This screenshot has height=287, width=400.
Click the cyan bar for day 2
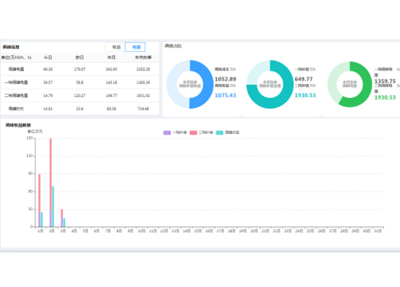pyautogui.click(x=53, y=206)
